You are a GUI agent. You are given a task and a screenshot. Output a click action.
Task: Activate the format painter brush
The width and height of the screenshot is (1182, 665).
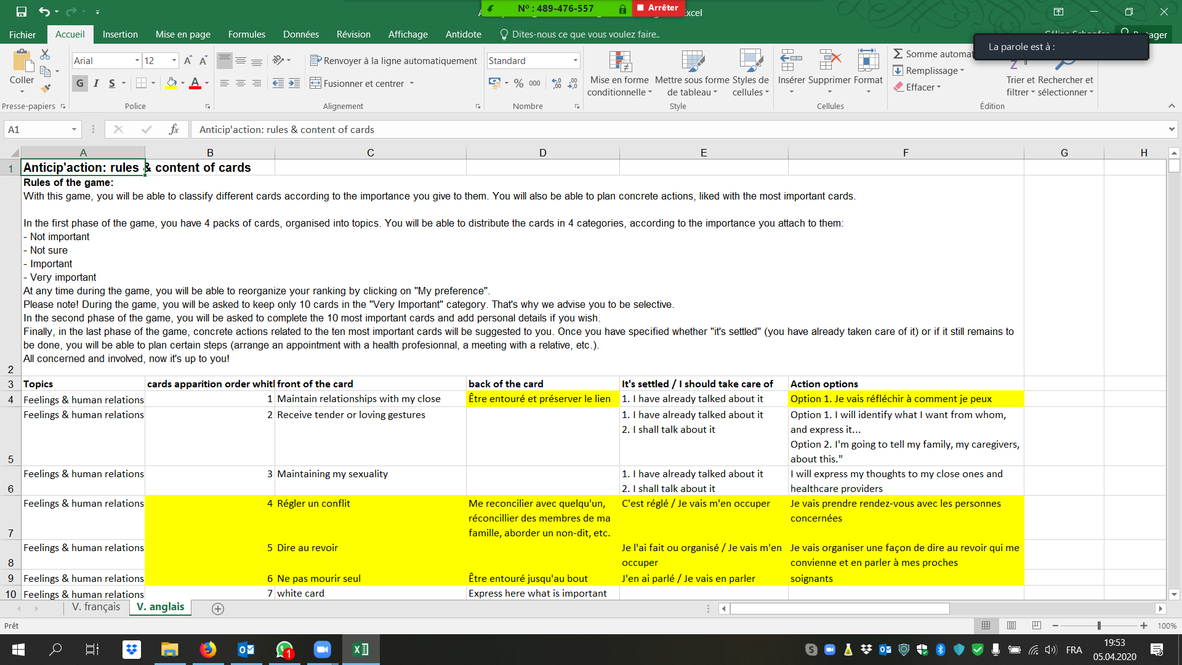point(45,88)
